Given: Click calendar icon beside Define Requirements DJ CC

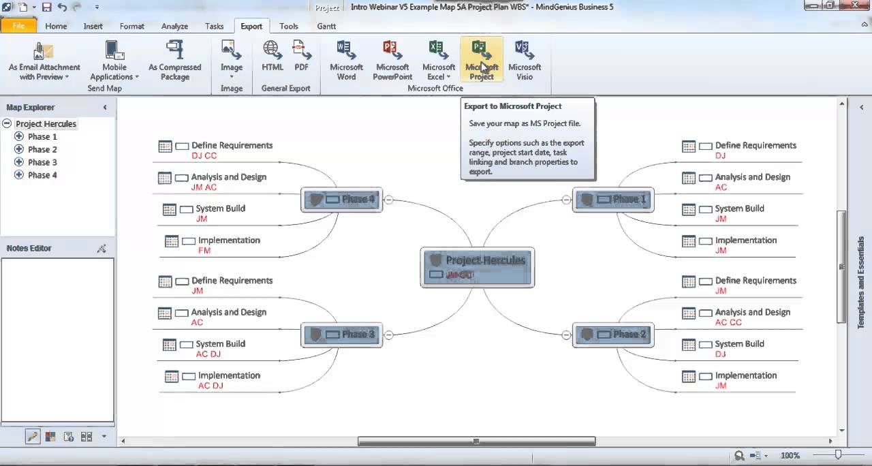Looking at the screenshot, I should (x=165, y=146).
